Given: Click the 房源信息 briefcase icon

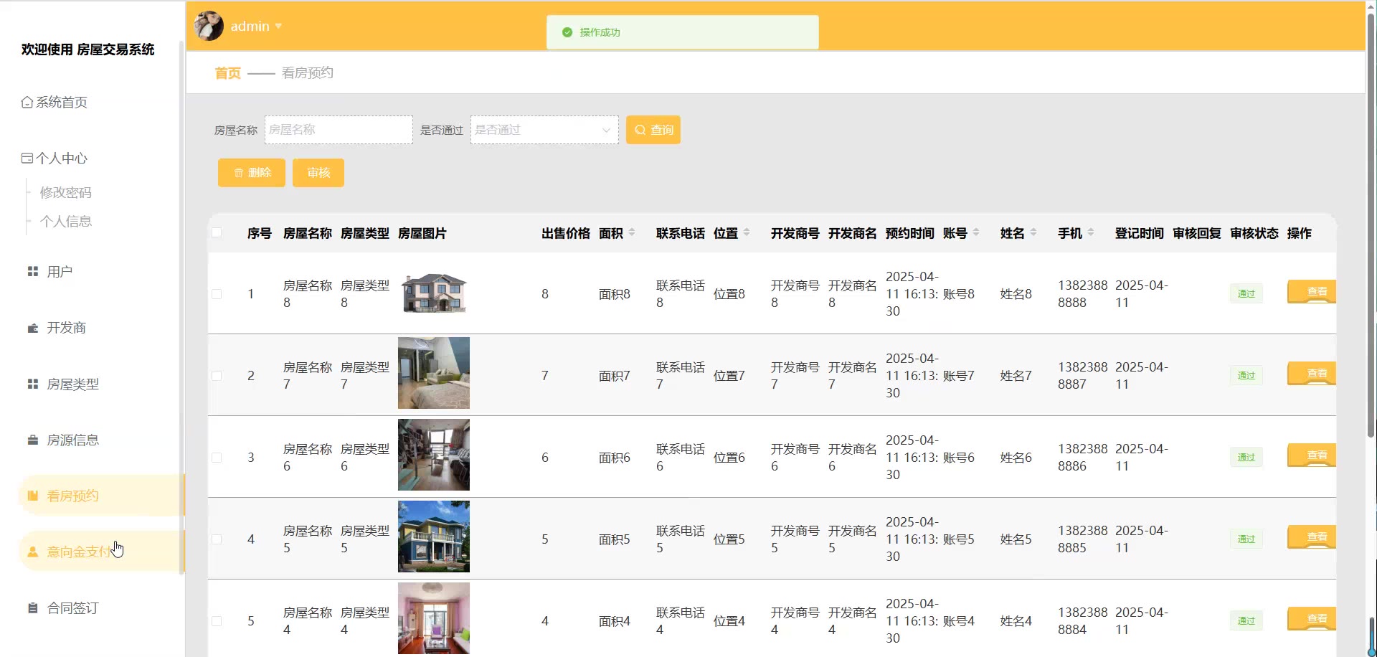Looking at the screenshot, I should [32, 440].
